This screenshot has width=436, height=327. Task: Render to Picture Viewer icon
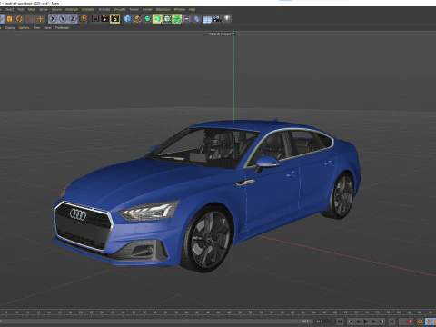[x=104, y=19]
